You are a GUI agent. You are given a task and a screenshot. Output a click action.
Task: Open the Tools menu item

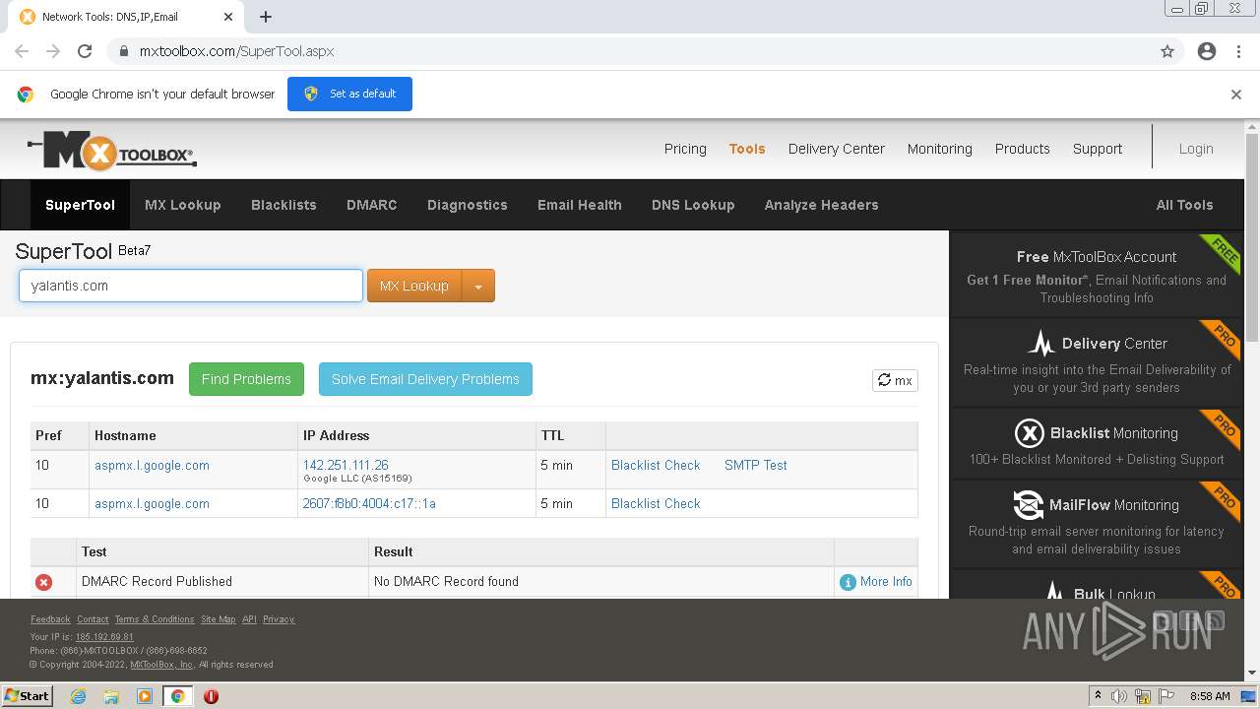747,149
